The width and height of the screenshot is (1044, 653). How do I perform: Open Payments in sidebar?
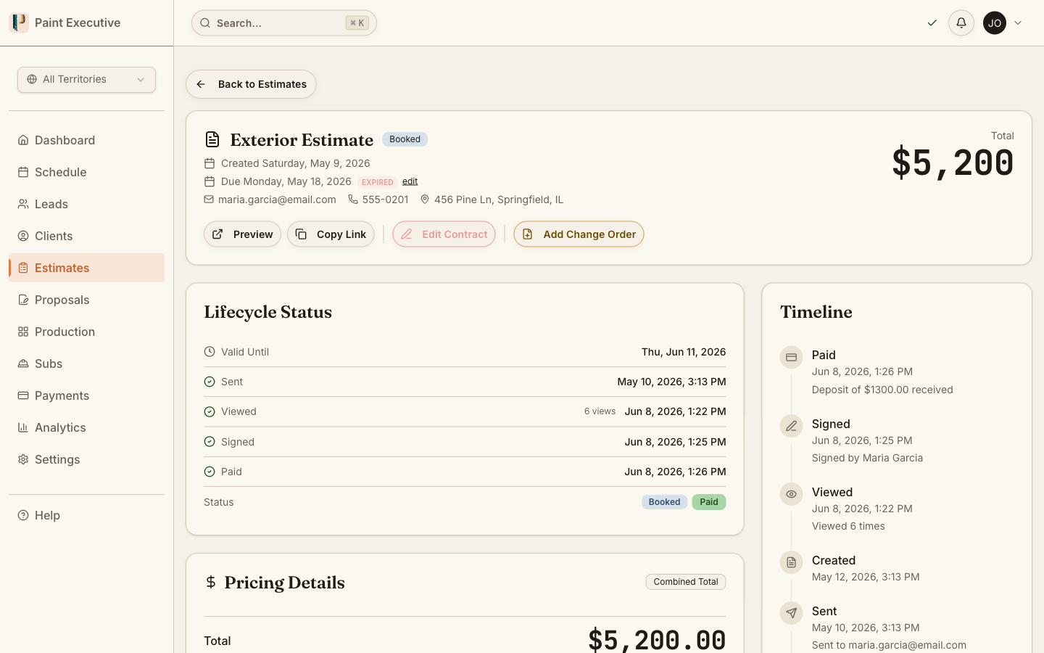[86, 395]
